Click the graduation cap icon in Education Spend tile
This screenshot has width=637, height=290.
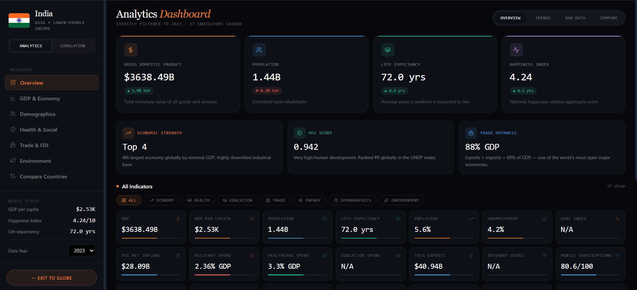point(398,255)
